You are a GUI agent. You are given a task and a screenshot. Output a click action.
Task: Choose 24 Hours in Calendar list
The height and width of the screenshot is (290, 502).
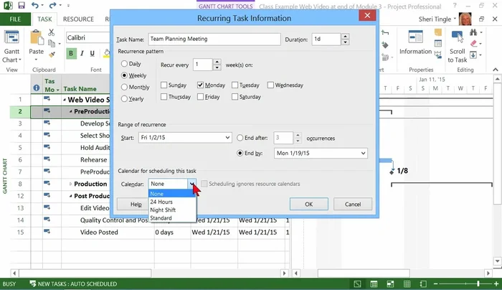click(x=172, y=202)
